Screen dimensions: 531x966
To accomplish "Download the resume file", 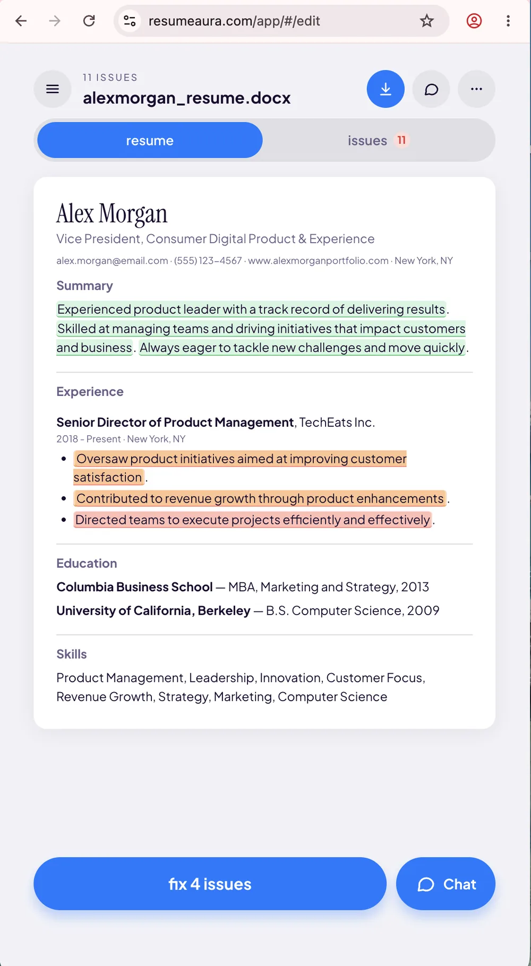I will coord(386,89).
